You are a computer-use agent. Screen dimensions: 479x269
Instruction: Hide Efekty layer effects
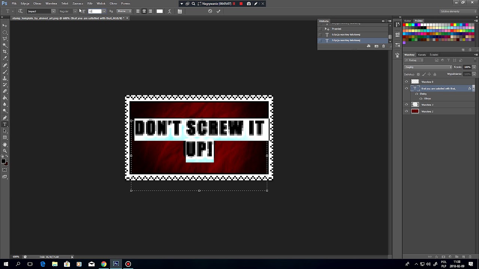pos(417,94)
